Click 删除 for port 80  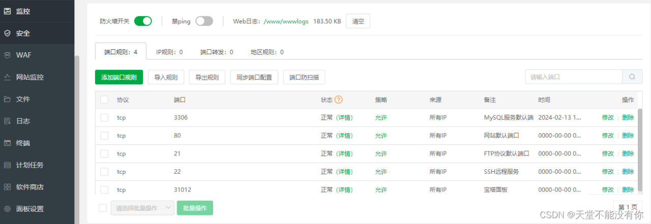[x=628, y=135]
